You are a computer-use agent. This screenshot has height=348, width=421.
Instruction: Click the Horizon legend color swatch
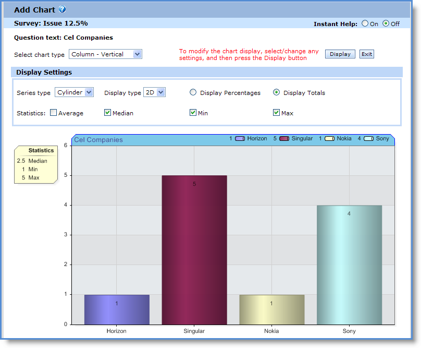[240, 139]
